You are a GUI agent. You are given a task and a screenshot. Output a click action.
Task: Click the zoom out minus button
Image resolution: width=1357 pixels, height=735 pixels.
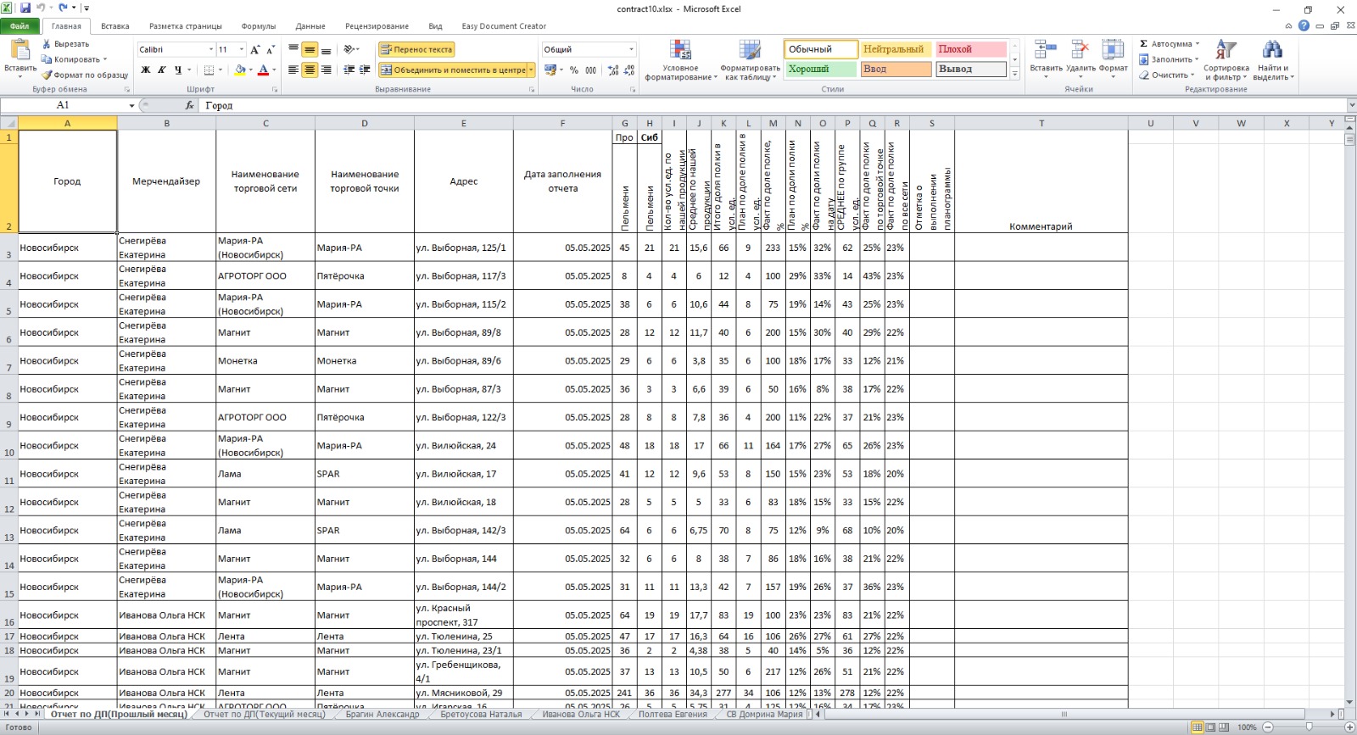point(1268,727)
